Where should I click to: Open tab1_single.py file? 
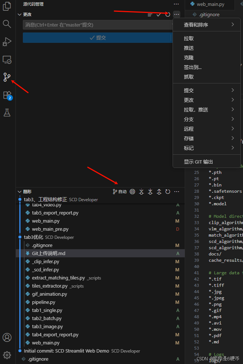pos(100,310)
